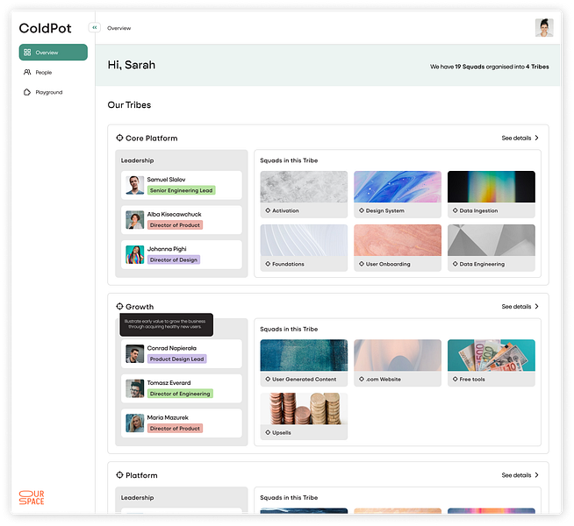574x526 pixels.
Task: Click the Growth tribe icon
Action: coord(119,306)
